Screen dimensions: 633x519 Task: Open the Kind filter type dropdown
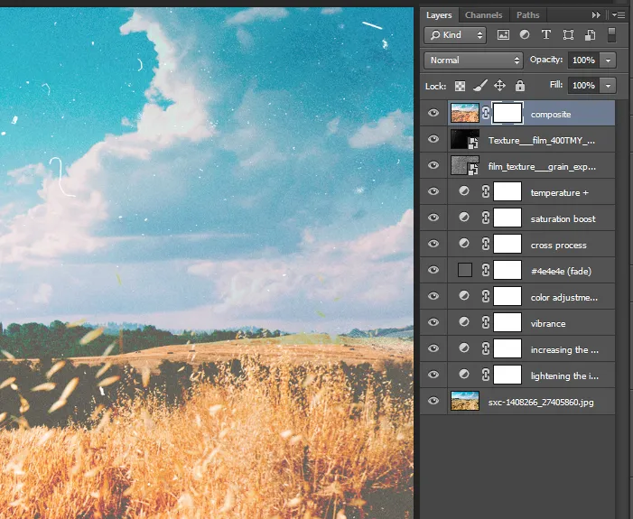pos(455,35)
